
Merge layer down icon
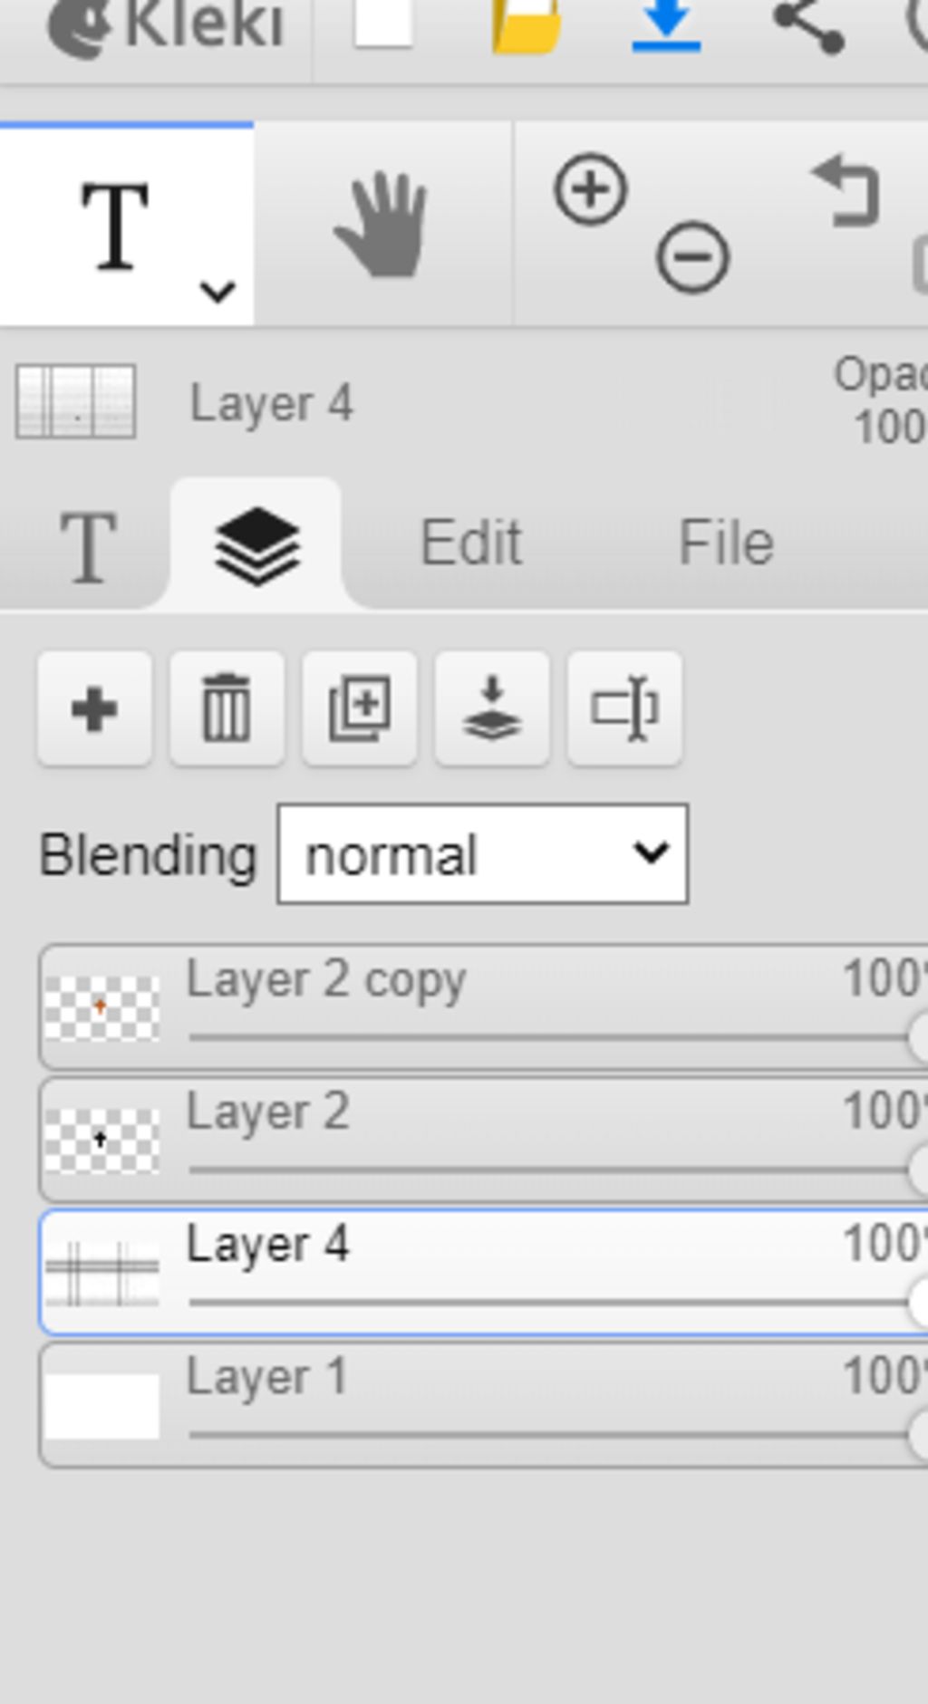point(492,709)
